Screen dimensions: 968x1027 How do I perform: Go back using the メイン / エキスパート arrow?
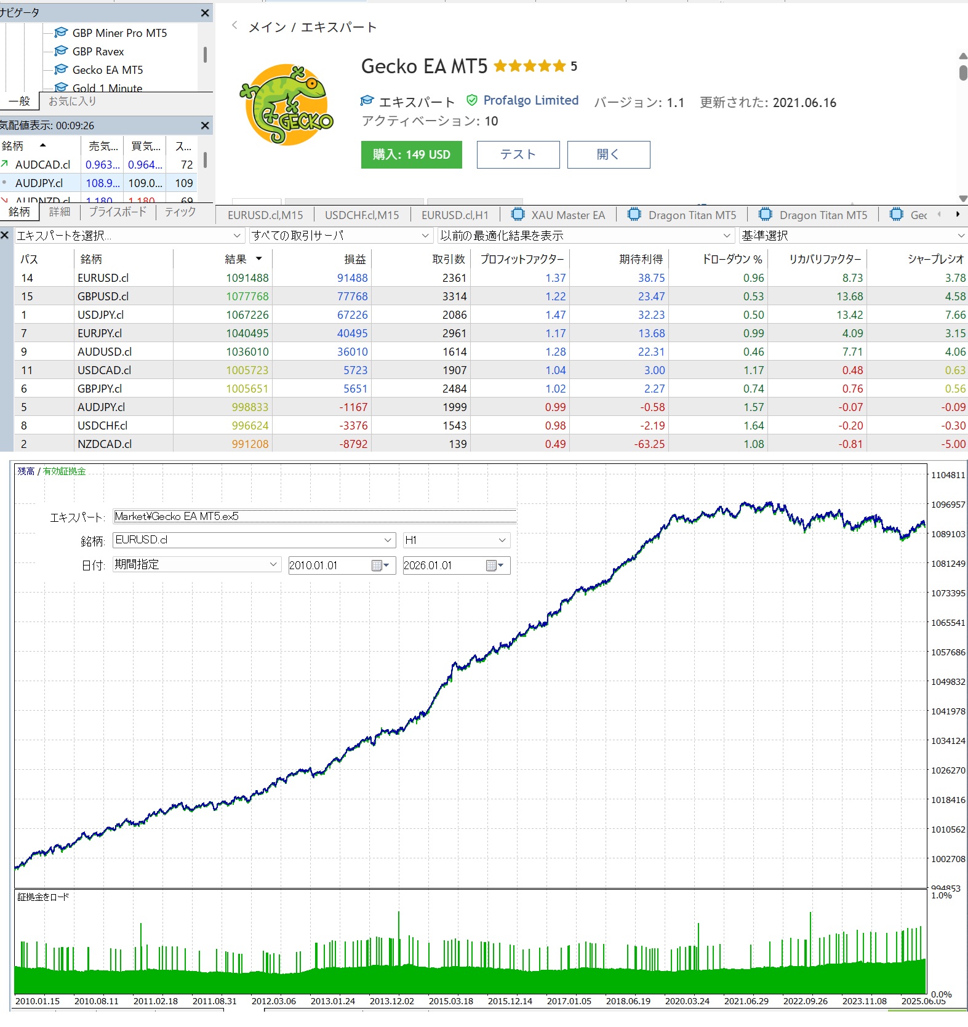coord(234,26)
